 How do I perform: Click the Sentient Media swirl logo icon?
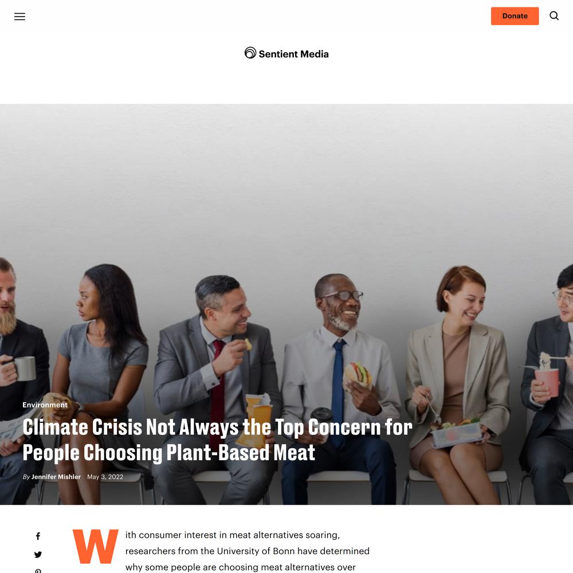click(250, 53)
